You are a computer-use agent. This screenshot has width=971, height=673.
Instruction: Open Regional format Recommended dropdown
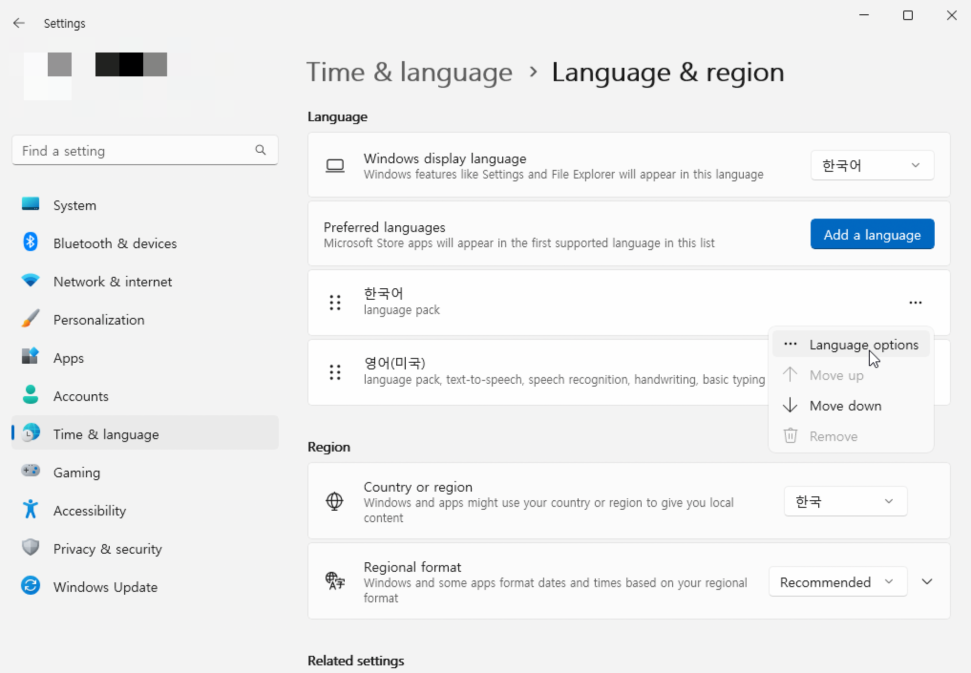point(837,582)
